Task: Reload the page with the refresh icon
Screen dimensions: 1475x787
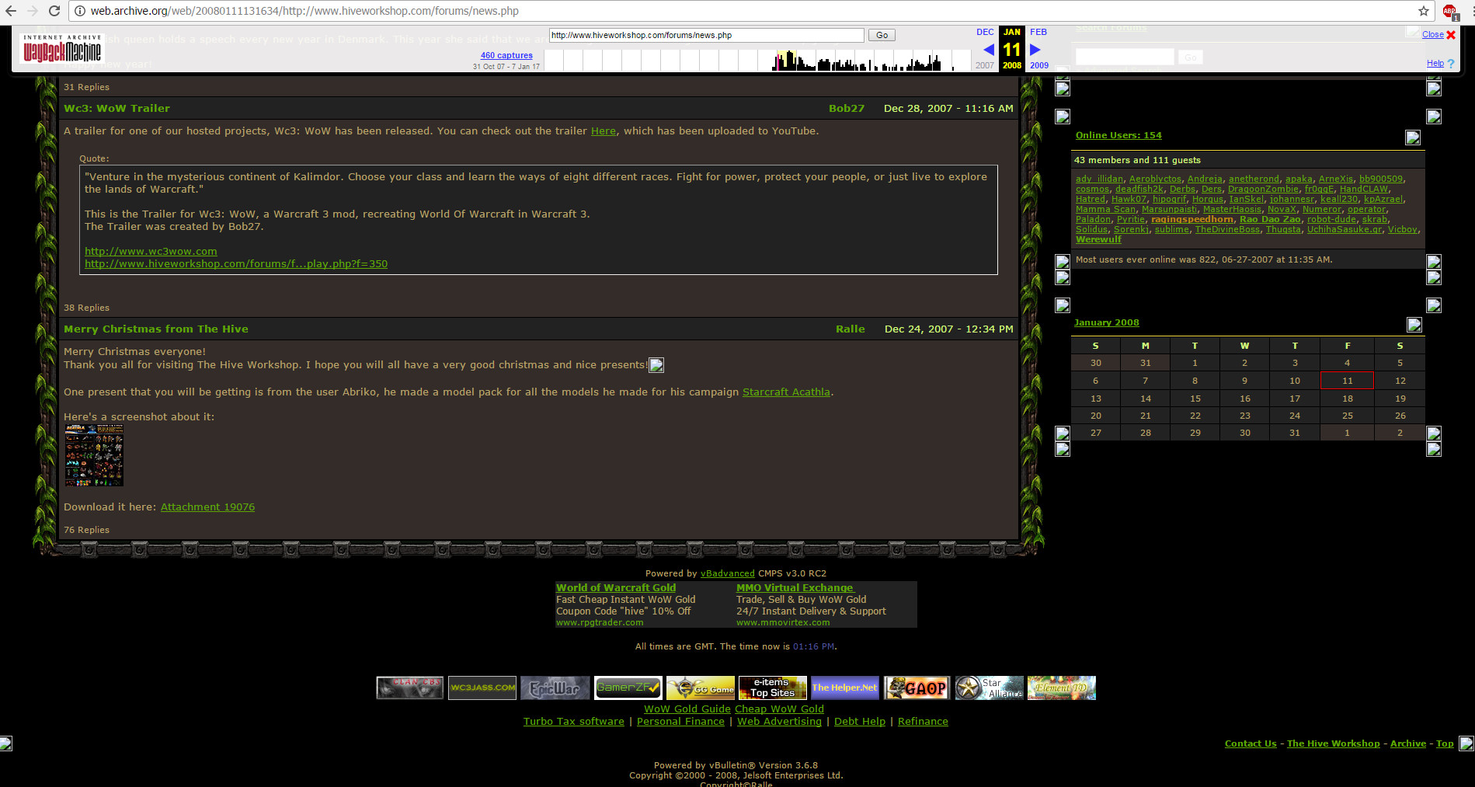Action: point(54,11)
